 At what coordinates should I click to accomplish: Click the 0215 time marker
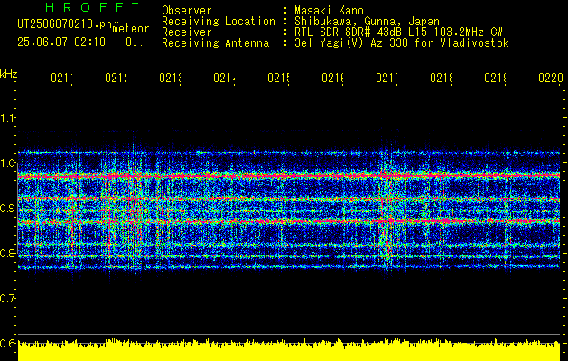[x=278, y=78]
